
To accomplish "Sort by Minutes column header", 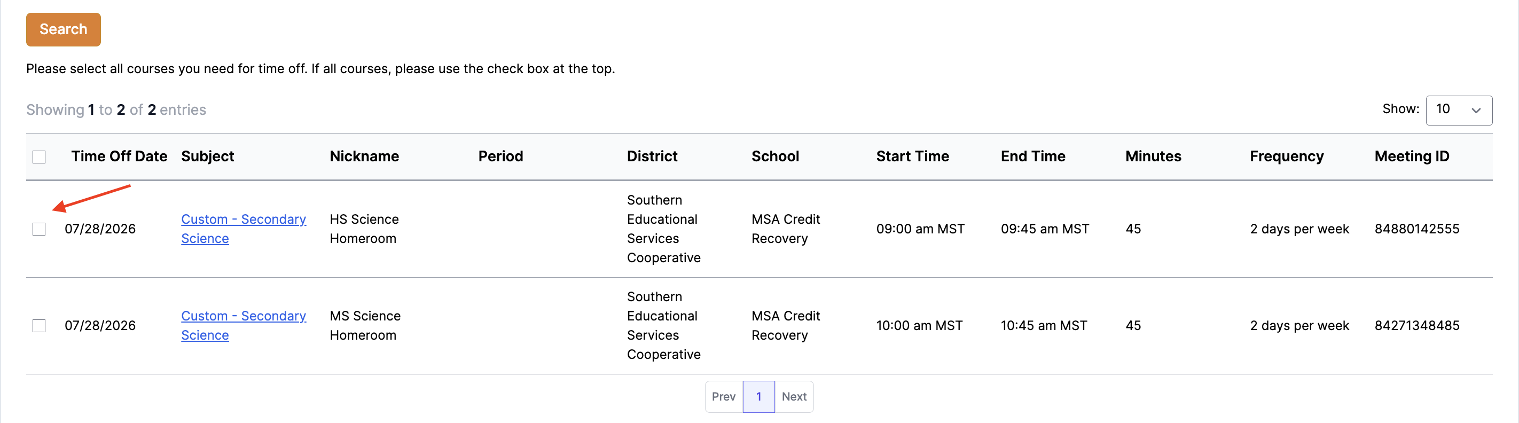I will pyautogui.click(x=1153, y=156).
